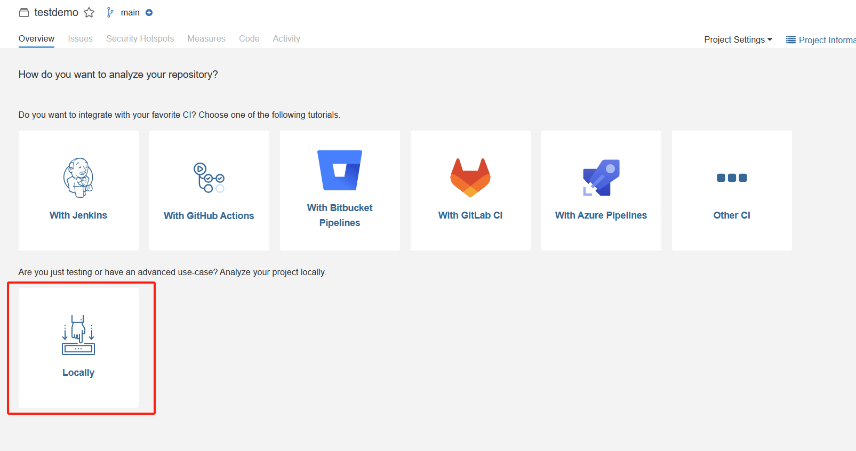Click the project box icon beside testdemo
Image resolution: width=856 pixels, height=451 pixels.
pyautogui.click(x=24, y=12)
